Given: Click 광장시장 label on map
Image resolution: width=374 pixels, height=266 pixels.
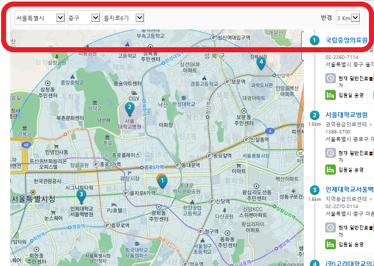Looking at the screenshot, I should point(130,178).
